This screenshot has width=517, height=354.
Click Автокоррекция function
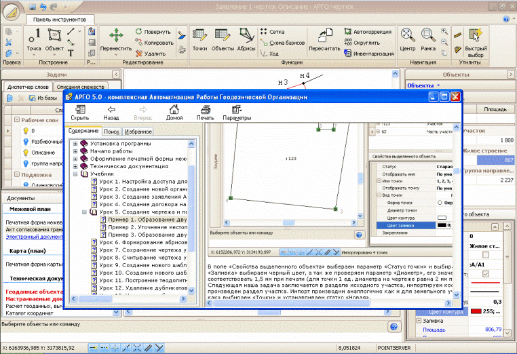point(368,32)
